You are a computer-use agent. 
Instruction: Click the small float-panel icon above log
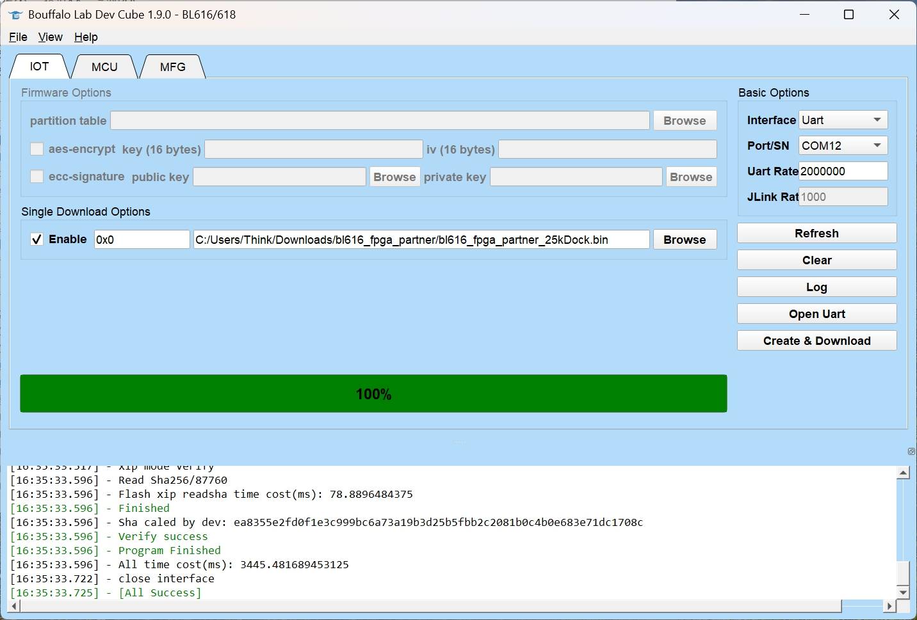911,452
